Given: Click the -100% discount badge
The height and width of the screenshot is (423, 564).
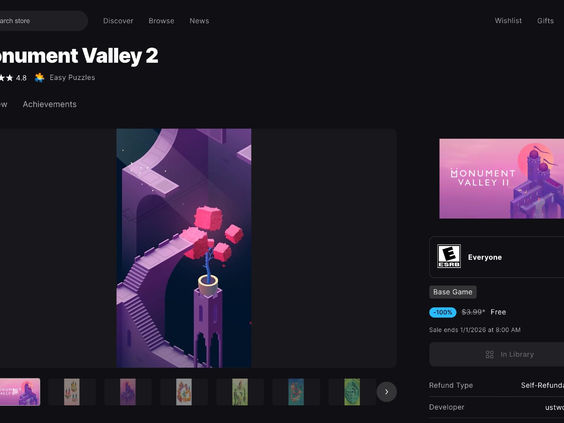Looking at the screenshot, I should (x=443, y=312).
